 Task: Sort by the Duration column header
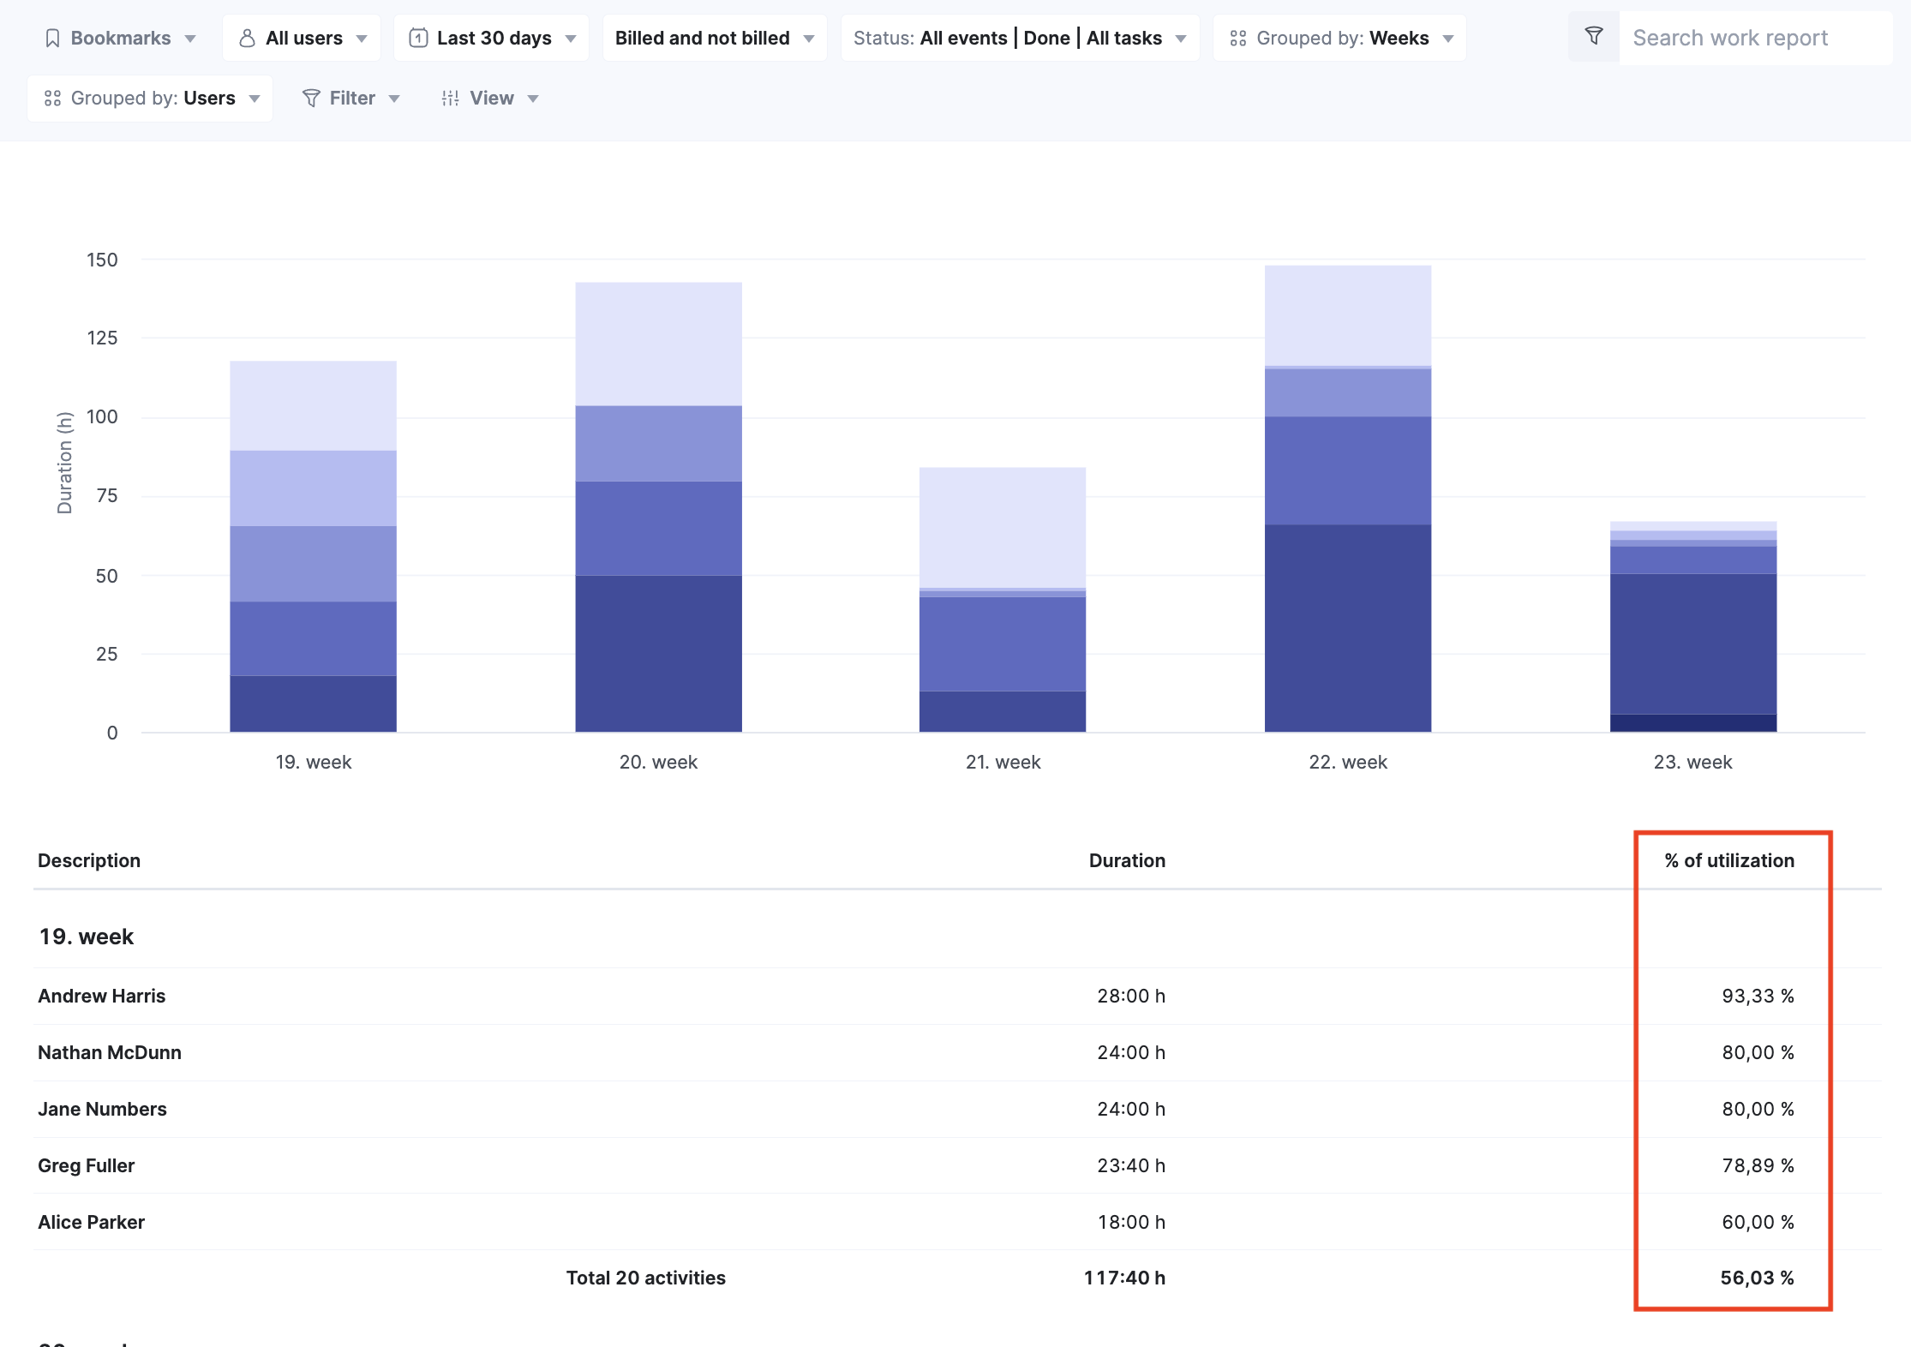pyautogui.click(x=1126, y=860)
